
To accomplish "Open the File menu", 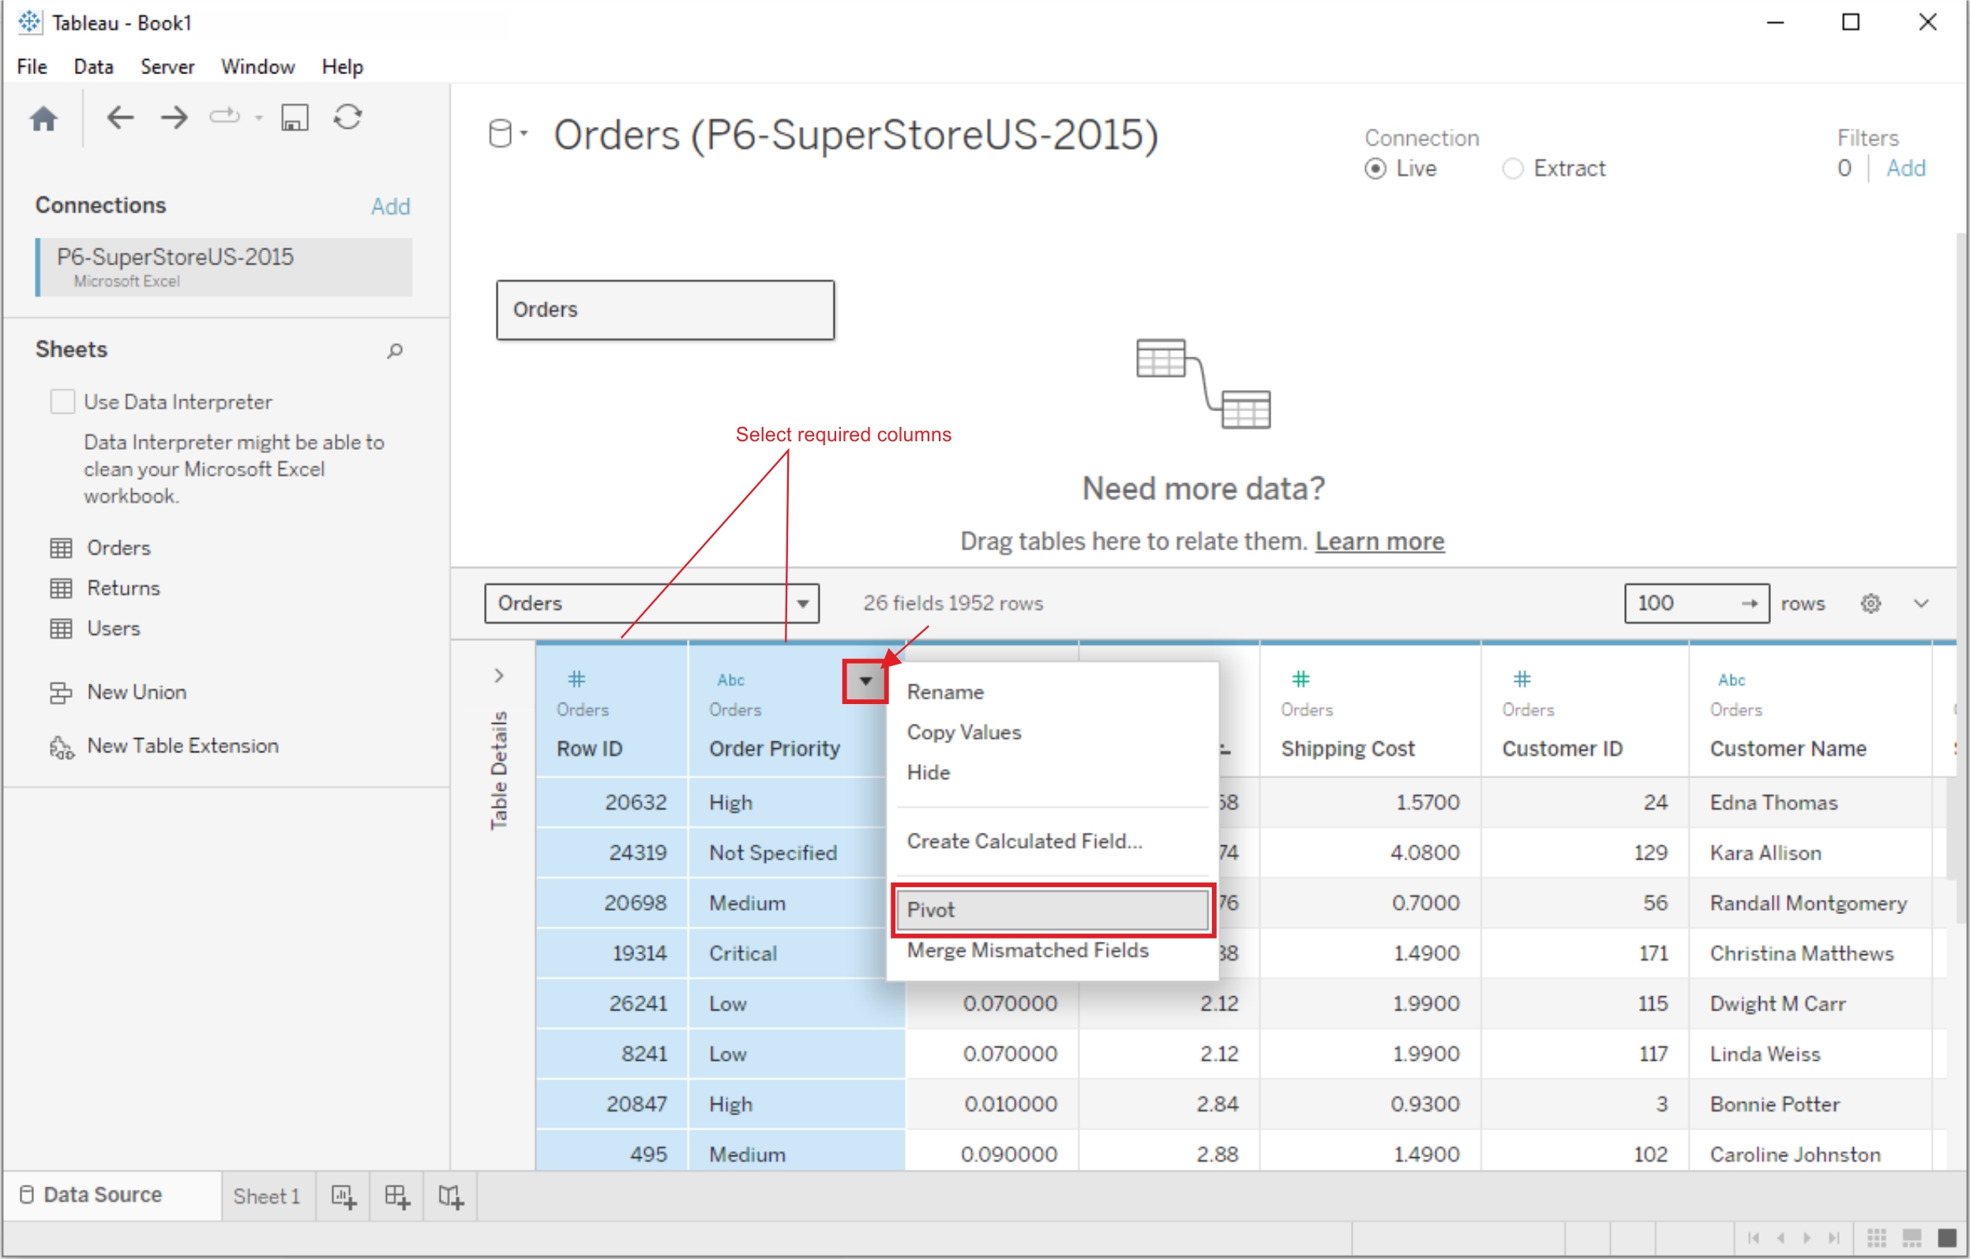I will [x=32, y=67].
